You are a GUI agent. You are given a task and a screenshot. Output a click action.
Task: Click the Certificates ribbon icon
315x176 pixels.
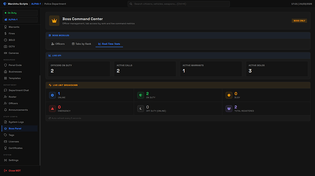pos(5,148)
